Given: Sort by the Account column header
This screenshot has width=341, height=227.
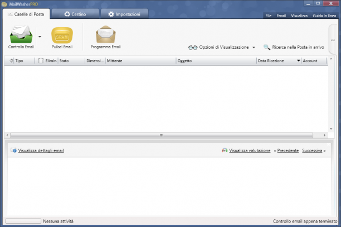Looking at the screenshot, I should (x=314, y=61).
